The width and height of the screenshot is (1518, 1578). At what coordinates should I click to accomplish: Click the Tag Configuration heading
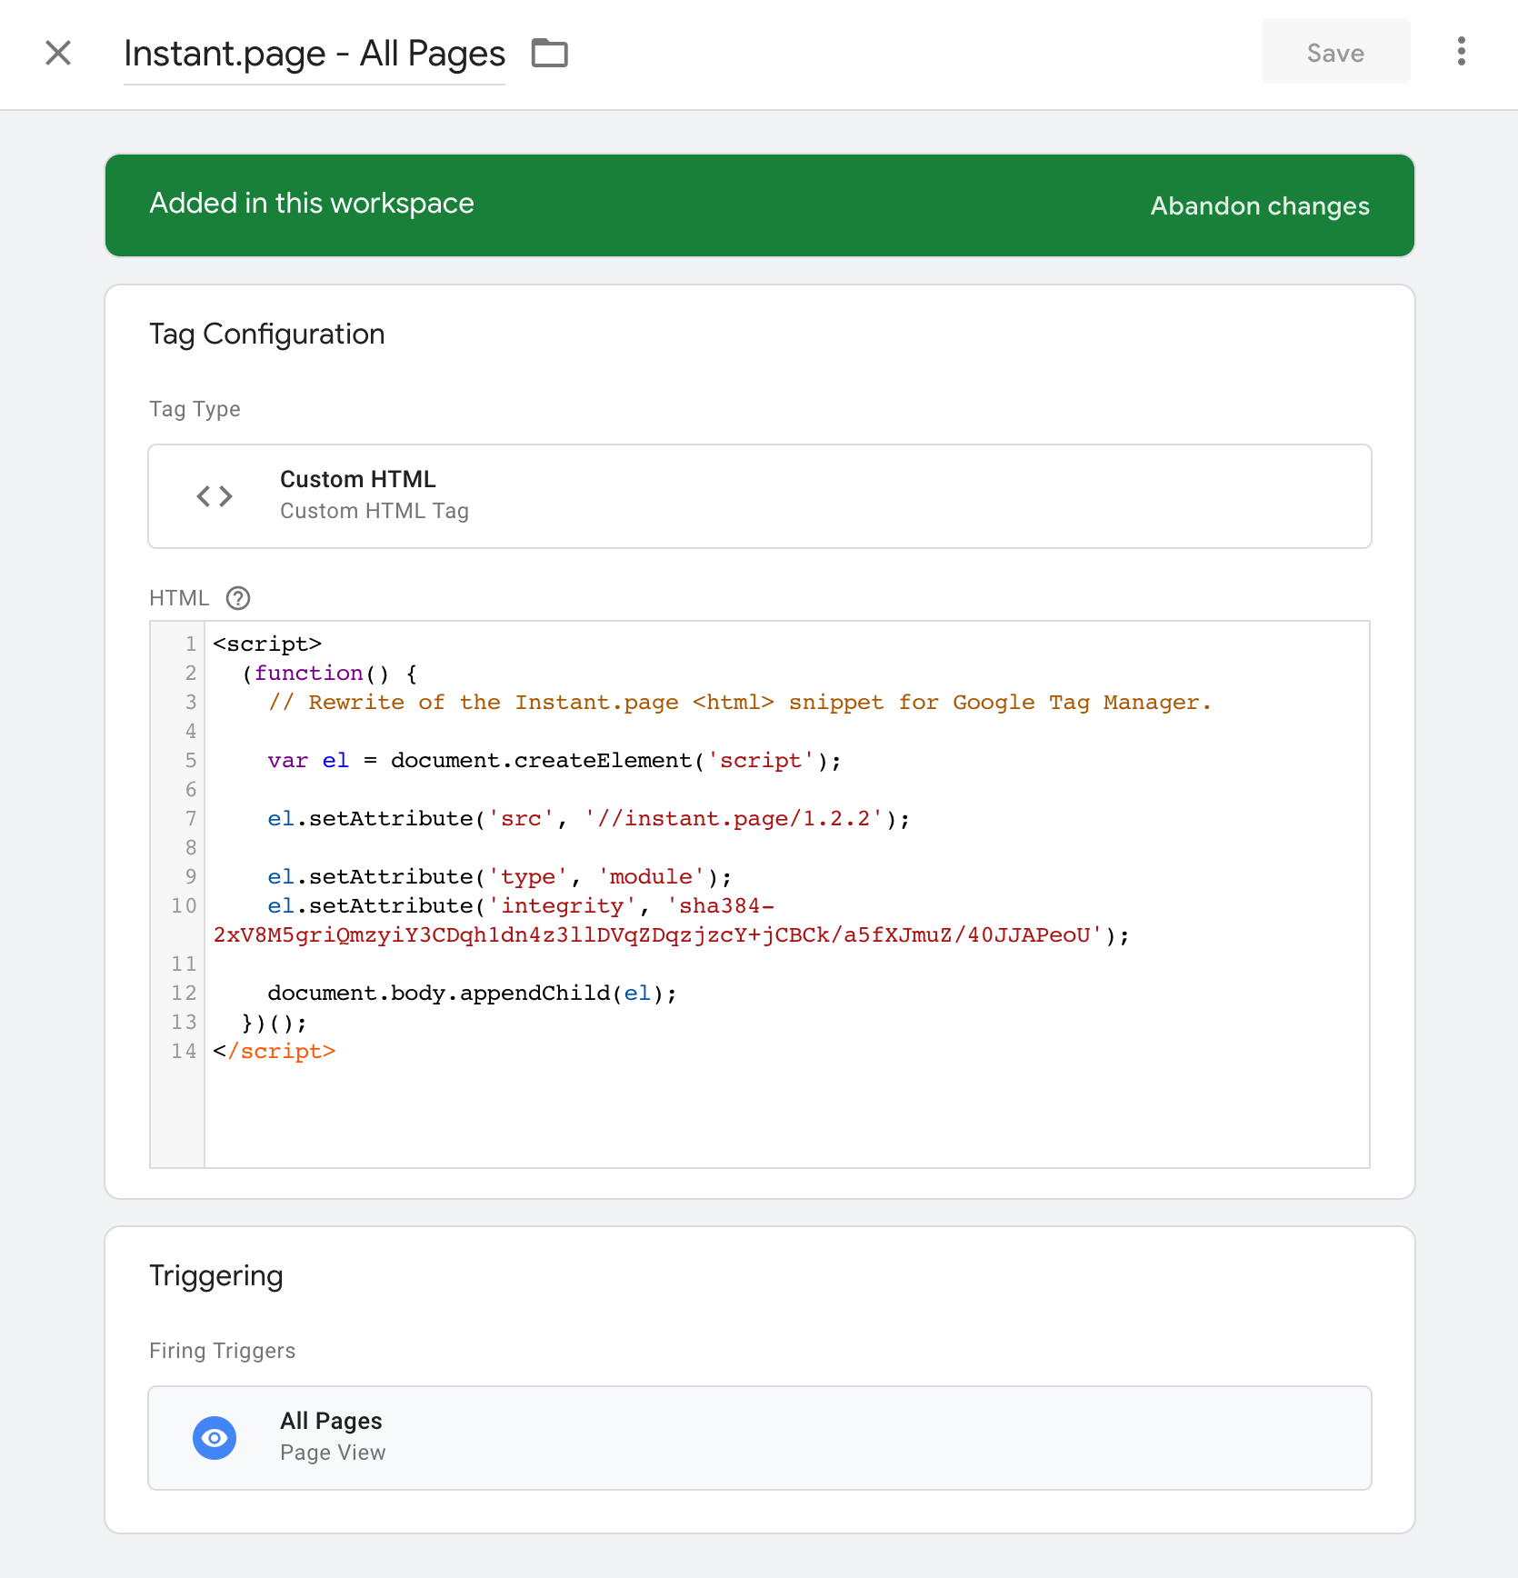click(x=267, y=335)
